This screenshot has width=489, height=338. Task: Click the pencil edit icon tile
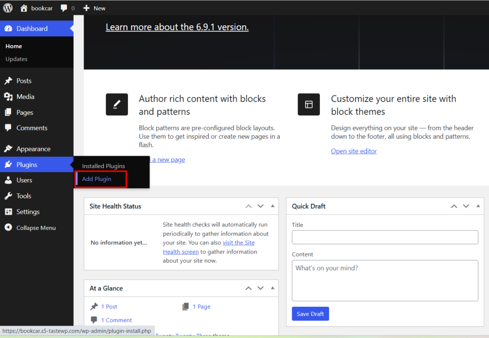coord(117,105)
